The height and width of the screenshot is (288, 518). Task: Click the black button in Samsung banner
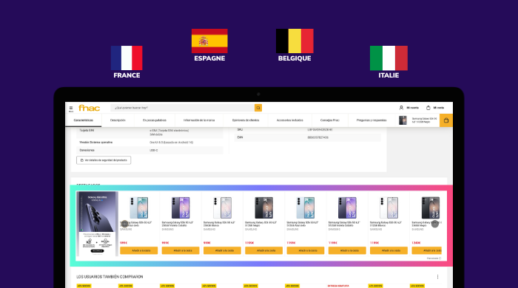pos(97,251)
